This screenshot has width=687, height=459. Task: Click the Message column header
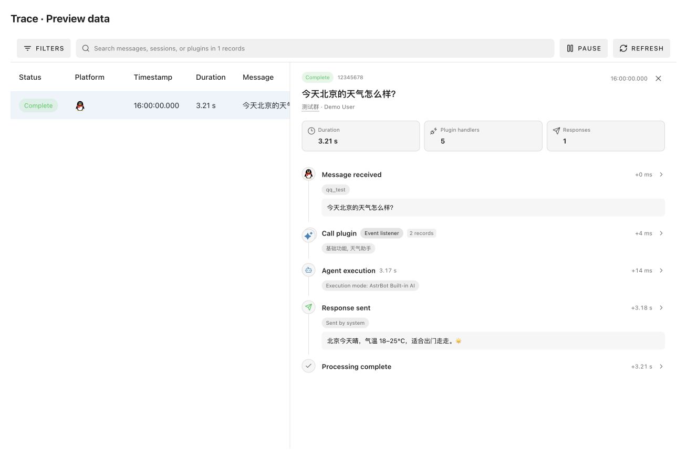[x=258, y=77]
